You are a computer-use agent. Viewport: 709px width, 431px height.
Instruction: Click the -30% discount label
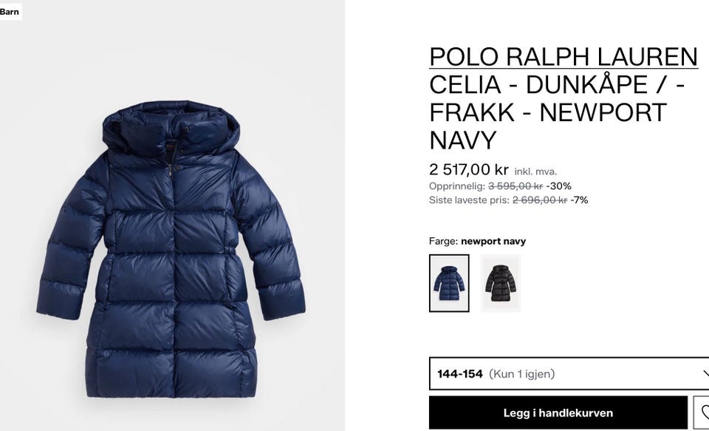point(559,186)
